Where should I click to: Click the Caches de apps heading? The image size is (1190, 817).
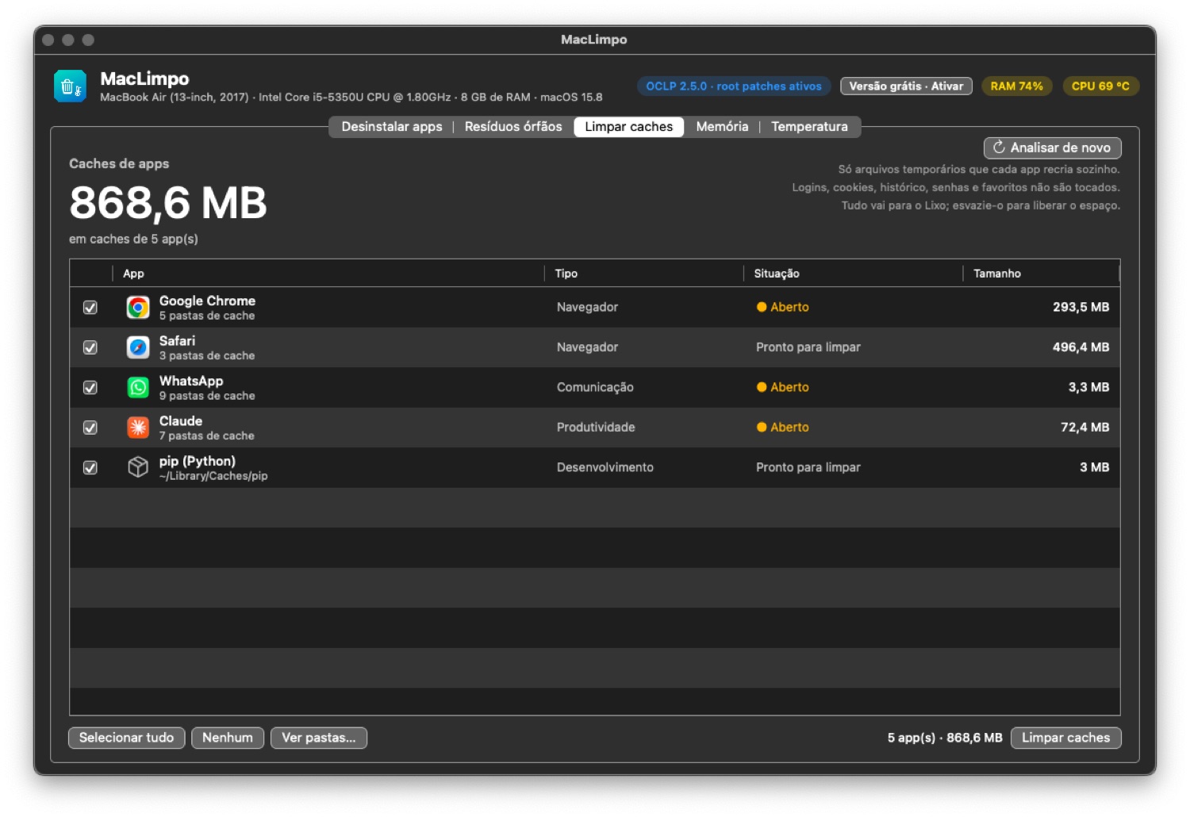(x=119, y=164)
